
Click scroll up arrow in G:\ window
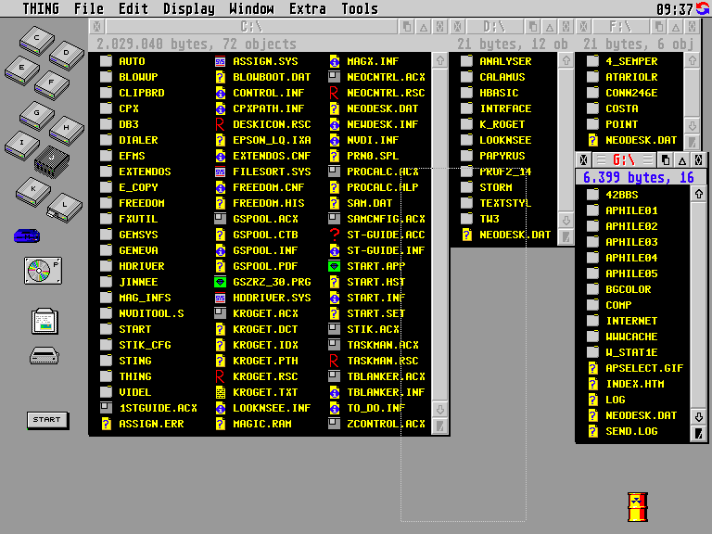click(x=698, y=195)
